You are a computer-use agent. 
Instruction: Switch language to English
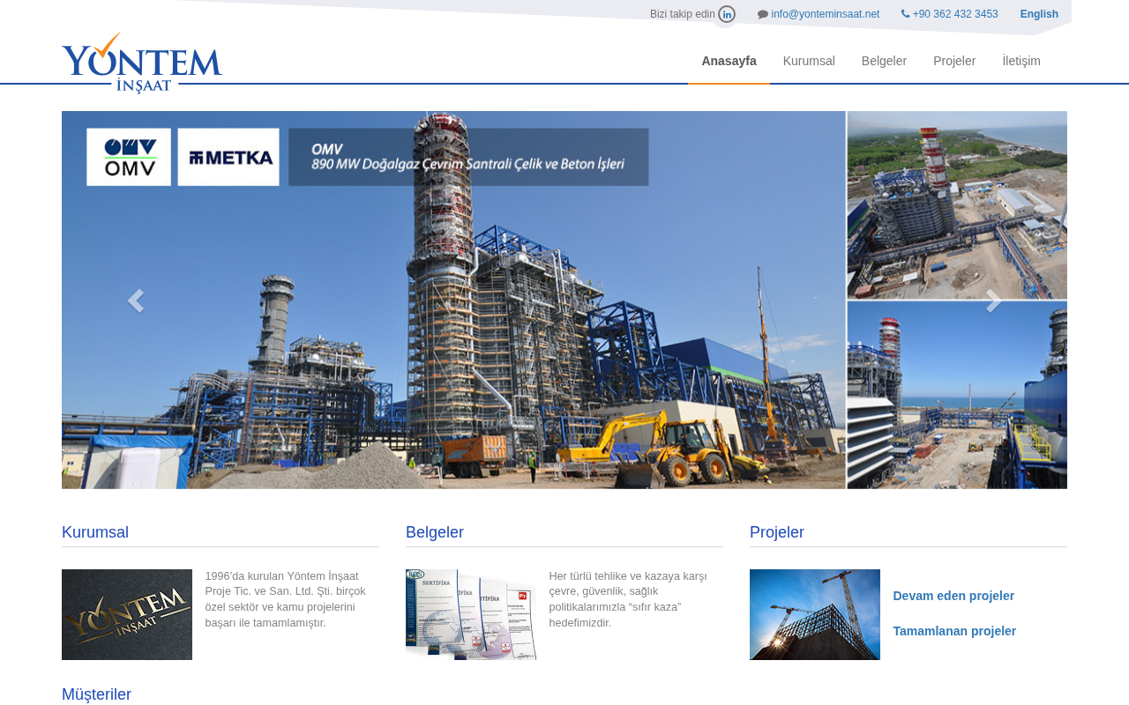click(x=1039, y=14)
